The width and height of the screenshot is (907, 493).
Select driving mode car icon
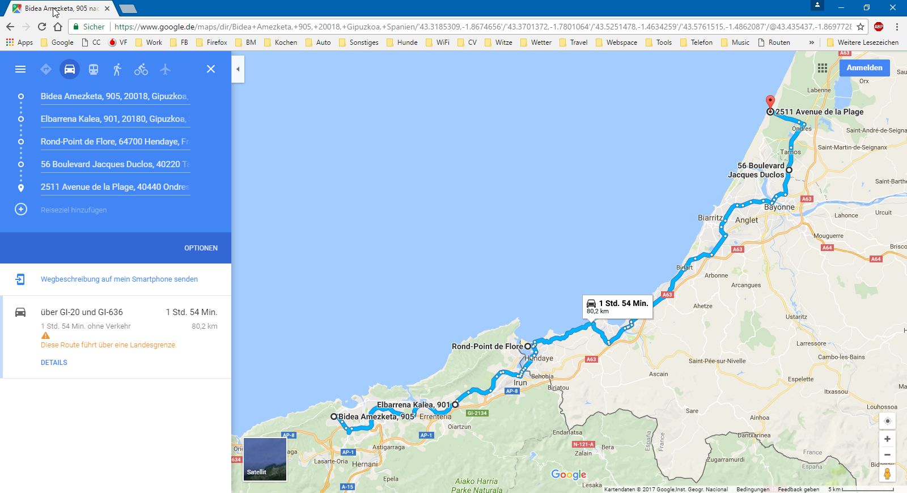(x=70, y=69)
